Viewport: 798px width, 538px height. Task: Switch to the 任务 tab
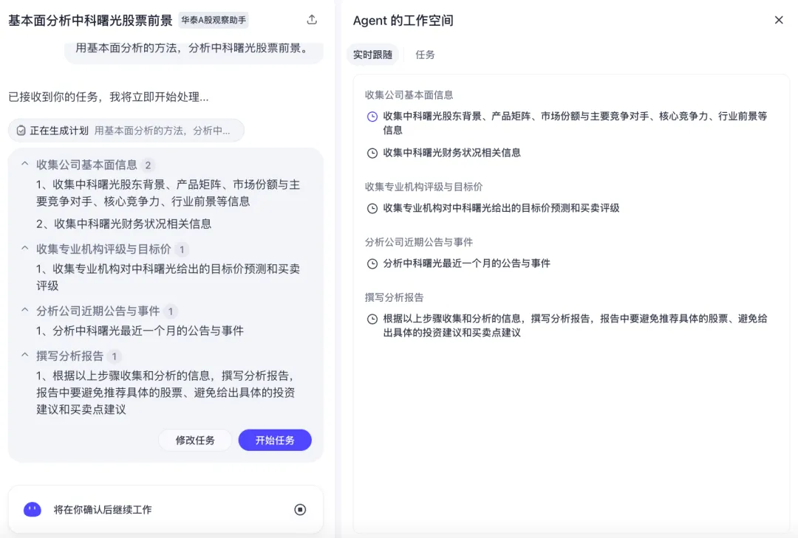(425, 55)
